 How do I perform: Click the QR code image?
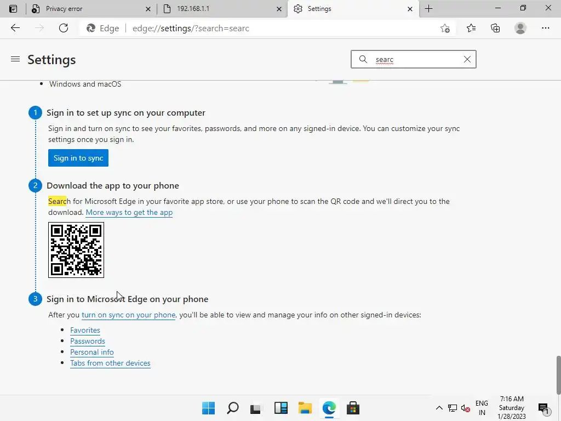[76, 250]
